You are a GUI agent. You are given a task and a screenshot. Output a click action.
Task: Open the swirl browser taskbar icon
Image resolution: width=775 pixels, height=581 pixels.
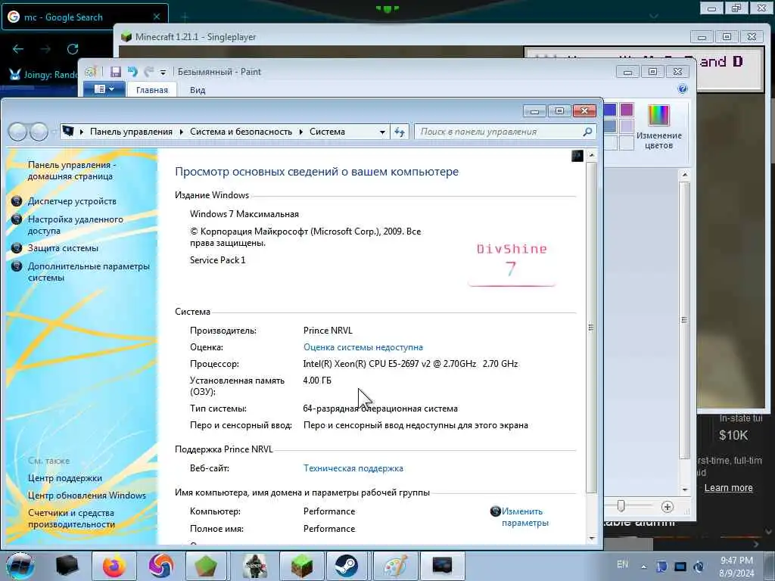coord(160,566)
